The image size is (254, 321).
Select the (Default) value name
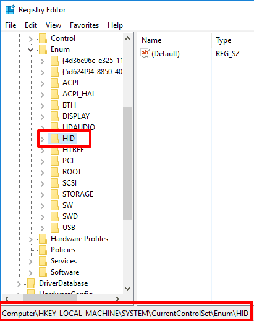(166, 54)
